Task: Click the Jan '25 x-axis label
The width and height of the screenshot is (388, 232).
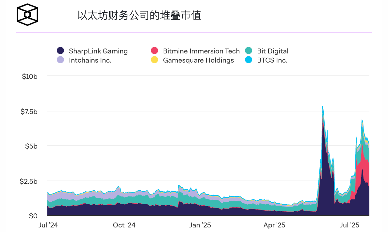Action: [200, 225]
